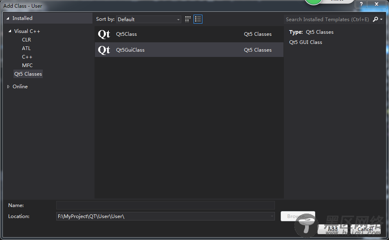Click the search magnifier icon
The width and height of the screenshot is (389, 240).
pyautogui.click(x=376, y=19)
